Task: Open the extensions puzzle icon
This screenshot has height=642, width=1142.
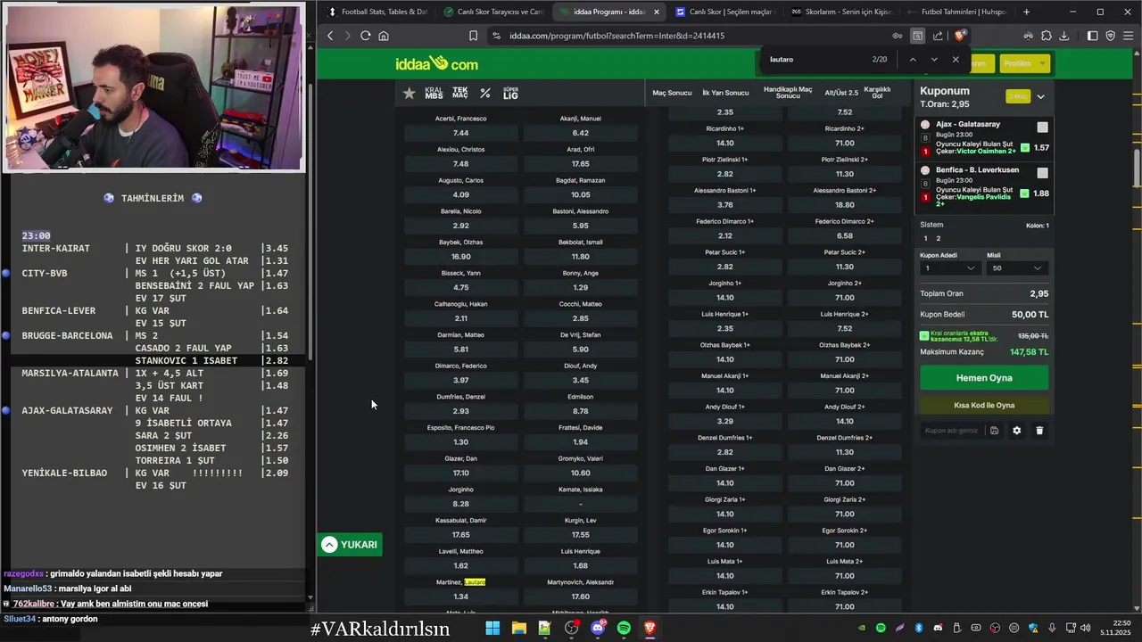Action: (x=1046, y=36)
